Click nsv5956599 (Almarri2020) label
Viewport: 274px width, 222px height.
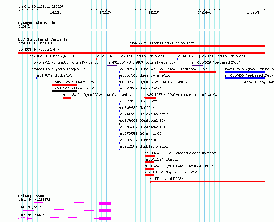(141, 133)
